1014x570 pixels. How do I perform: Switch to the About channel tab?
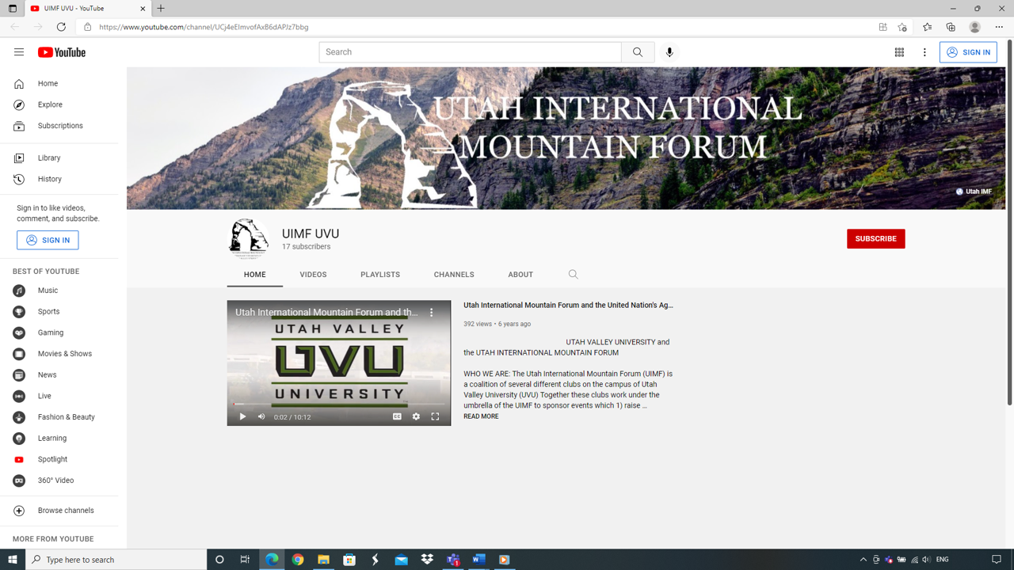pyautogui.click(x=520, y=275)
